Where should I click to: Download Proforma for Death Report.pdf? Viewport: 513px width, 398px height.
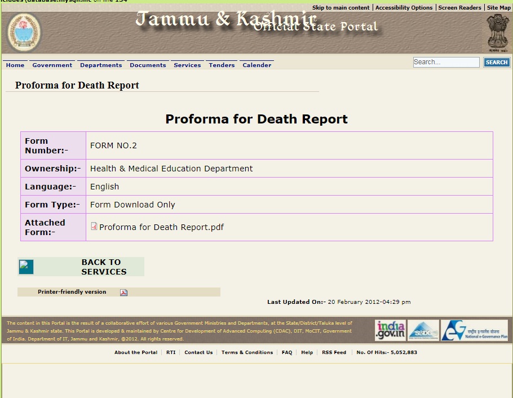tap(161, 227)
